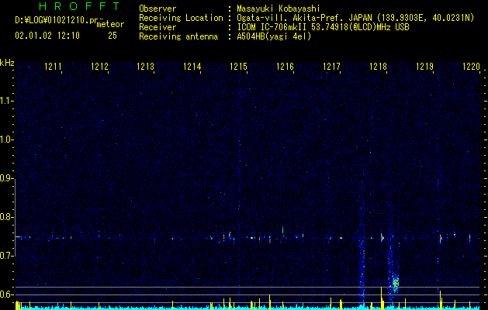Click the meteor label
Viewport: 488px width, 310px height.
[110, 24]
